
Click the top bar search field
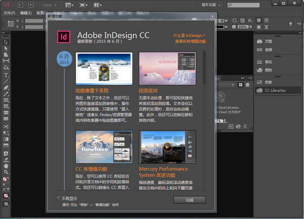(x=244, y=5)
